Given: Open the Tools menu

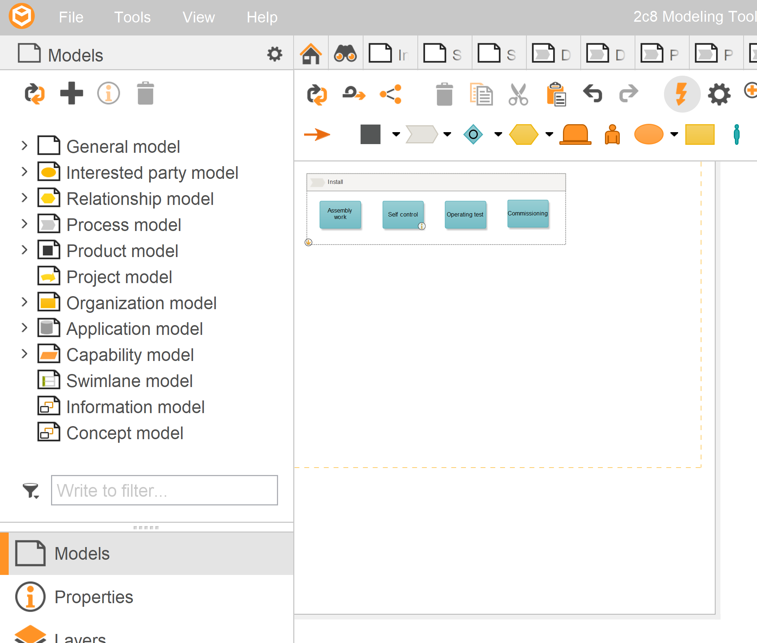Looking at the screenshot, I should (x=132, y=17).
